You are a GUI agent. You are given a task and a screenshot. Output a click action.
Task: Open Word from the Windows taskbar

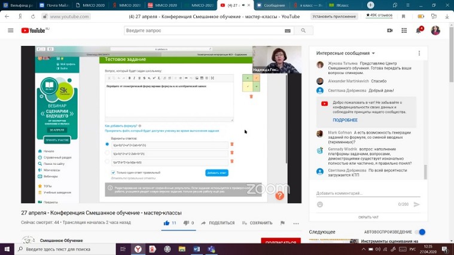pyautogui.click(x=197, y=248)
